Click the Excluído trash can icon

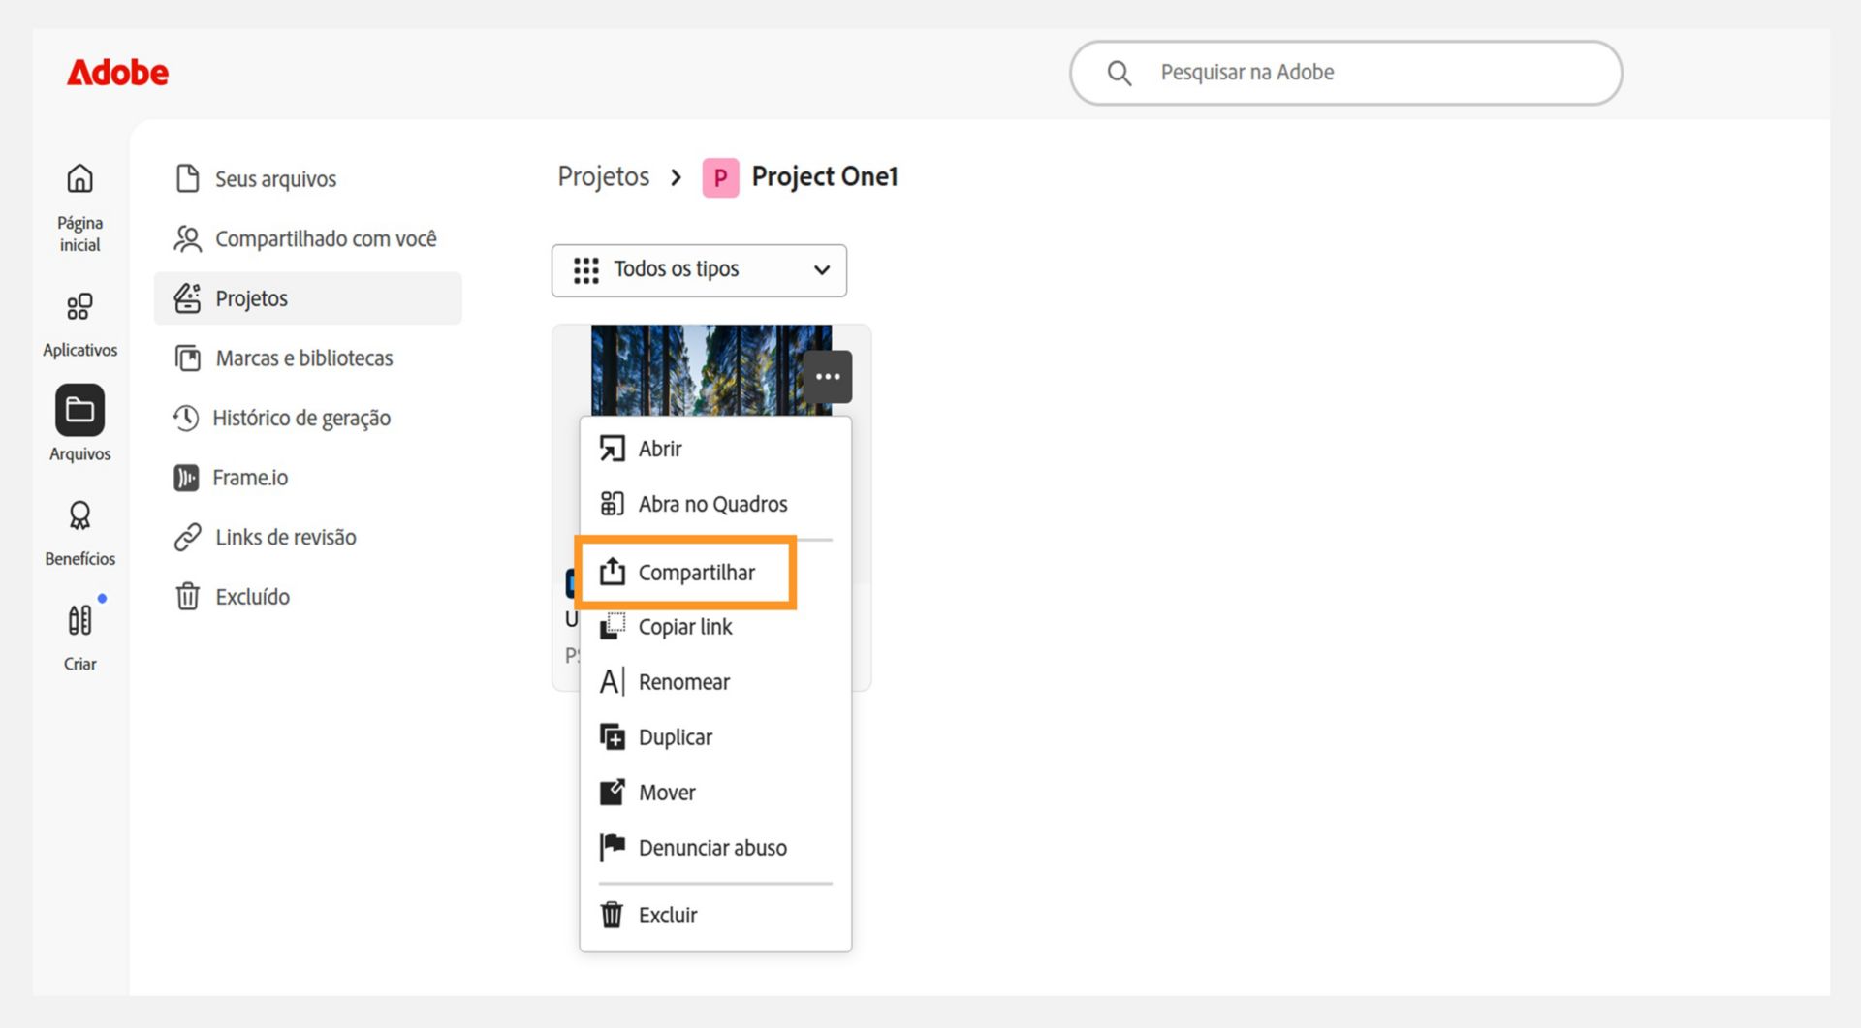click(187, 596)
